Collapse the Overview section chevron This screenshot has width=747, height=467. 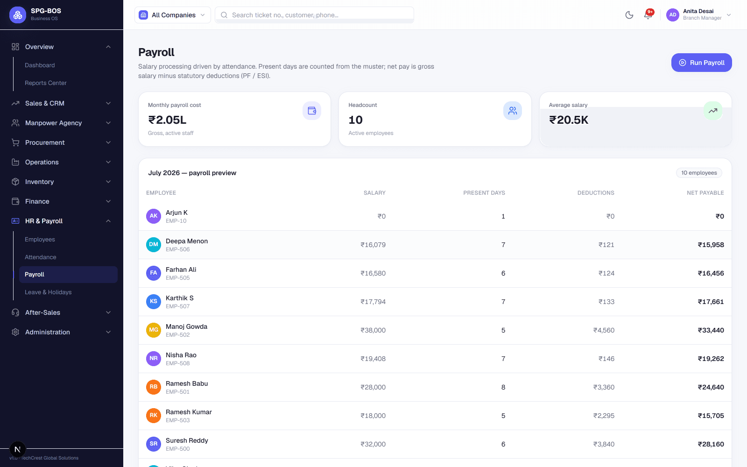pyautogui.click(x=108, y=47)
